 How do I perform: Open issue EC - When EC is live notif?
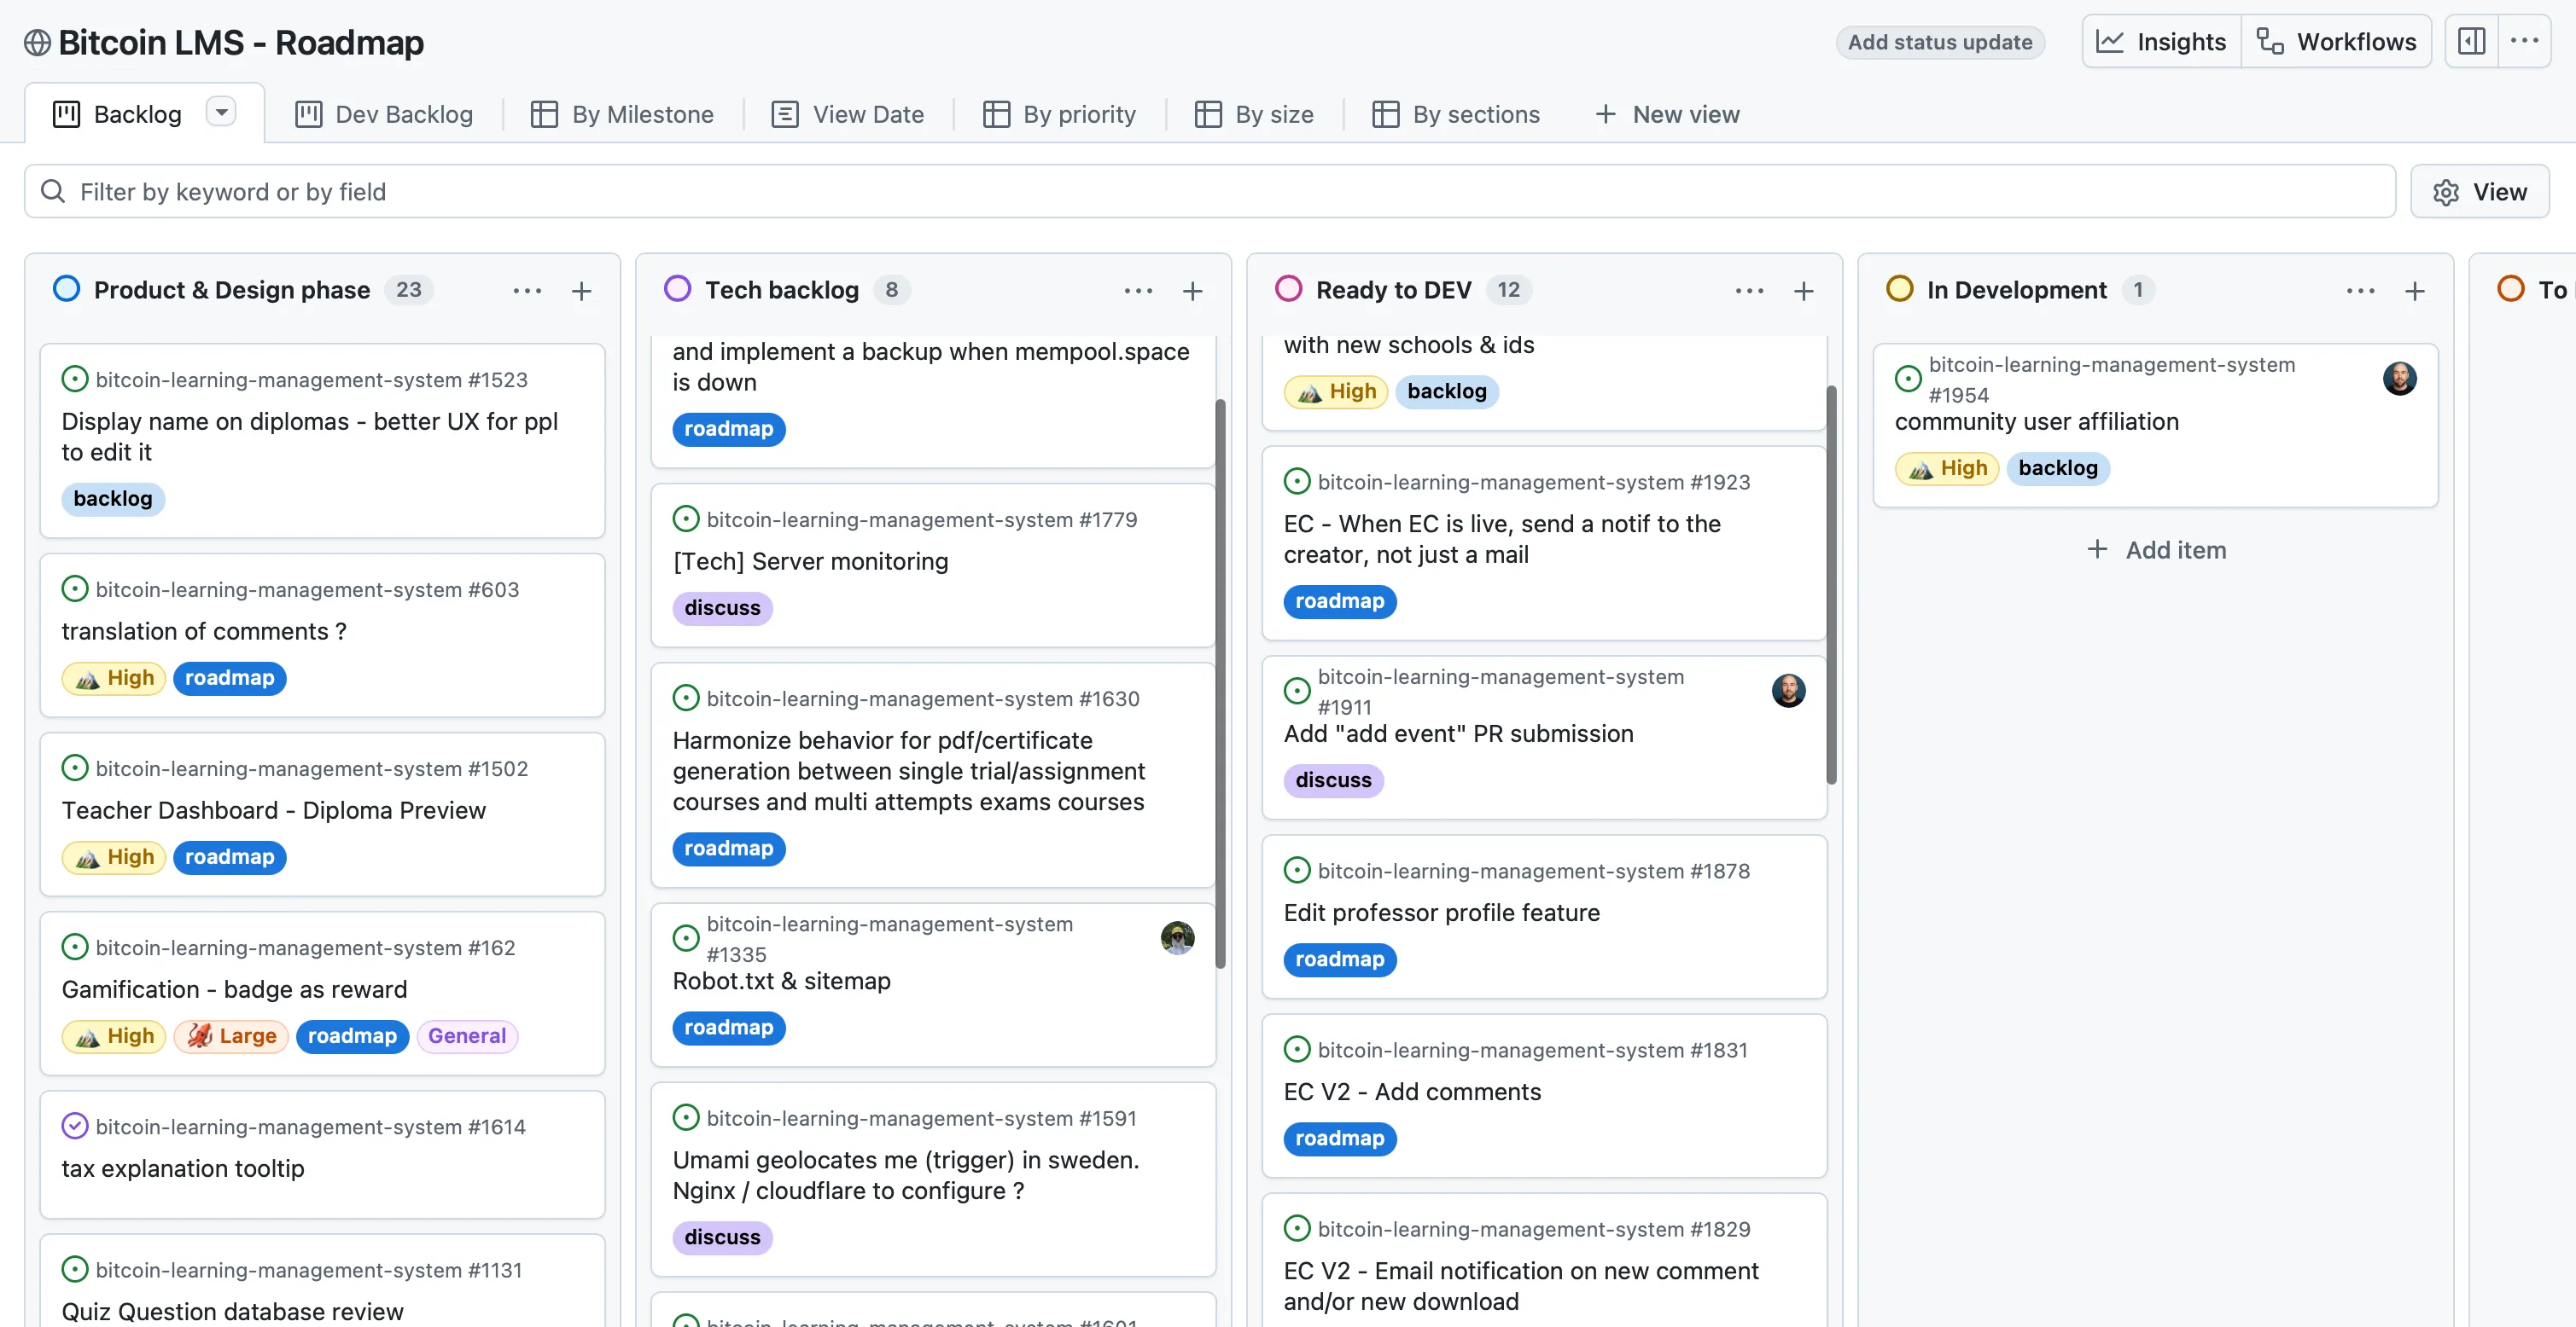point(1502,539)
